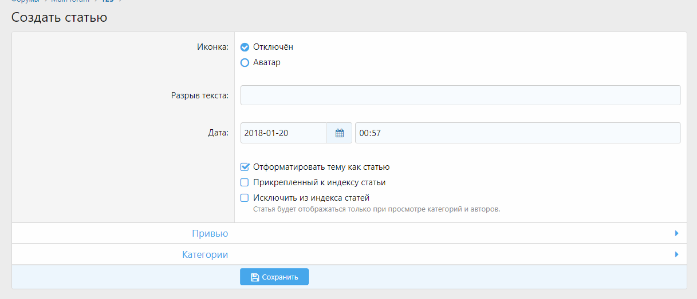
Task: Tick Исключить из индекса статей
Action: (x=245, y=198)
